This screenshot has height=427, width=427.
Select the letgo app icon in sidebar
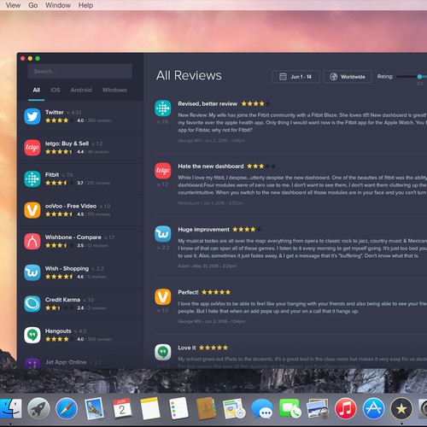32,148
